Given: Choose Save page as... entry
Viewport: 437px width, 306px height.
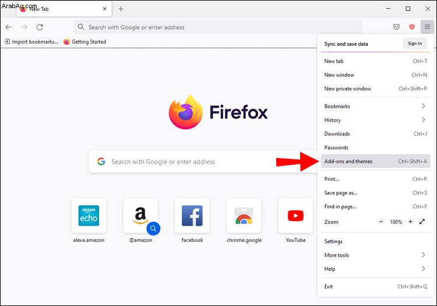Looking at the screenshot, I should [x=376, y=193].
